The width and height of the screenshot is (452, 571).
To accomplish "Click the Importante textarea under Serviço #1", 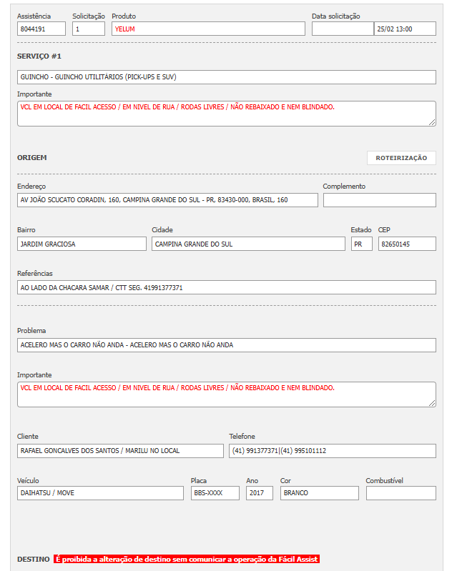I will [x=226, y=113].
